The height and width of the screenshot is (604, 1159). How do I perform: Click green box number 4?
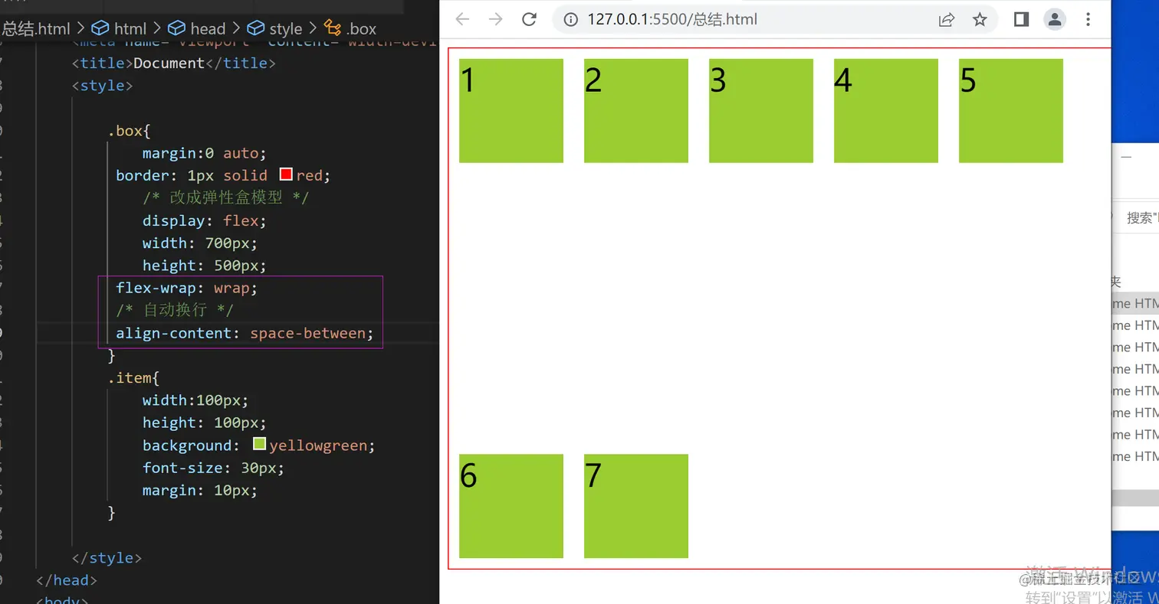tap(886, 111)
